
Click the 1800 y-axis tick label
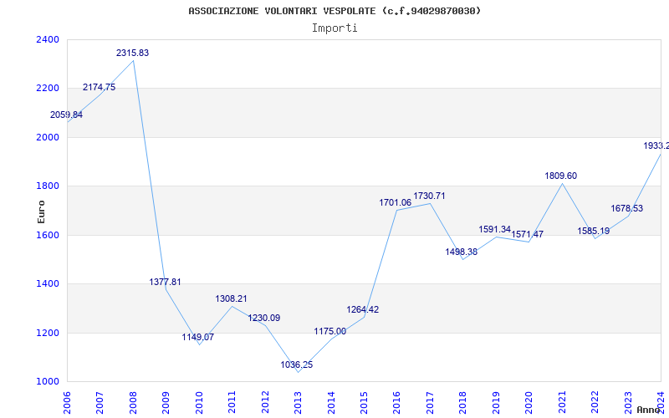pyautogui.click(x=47, y=186)
